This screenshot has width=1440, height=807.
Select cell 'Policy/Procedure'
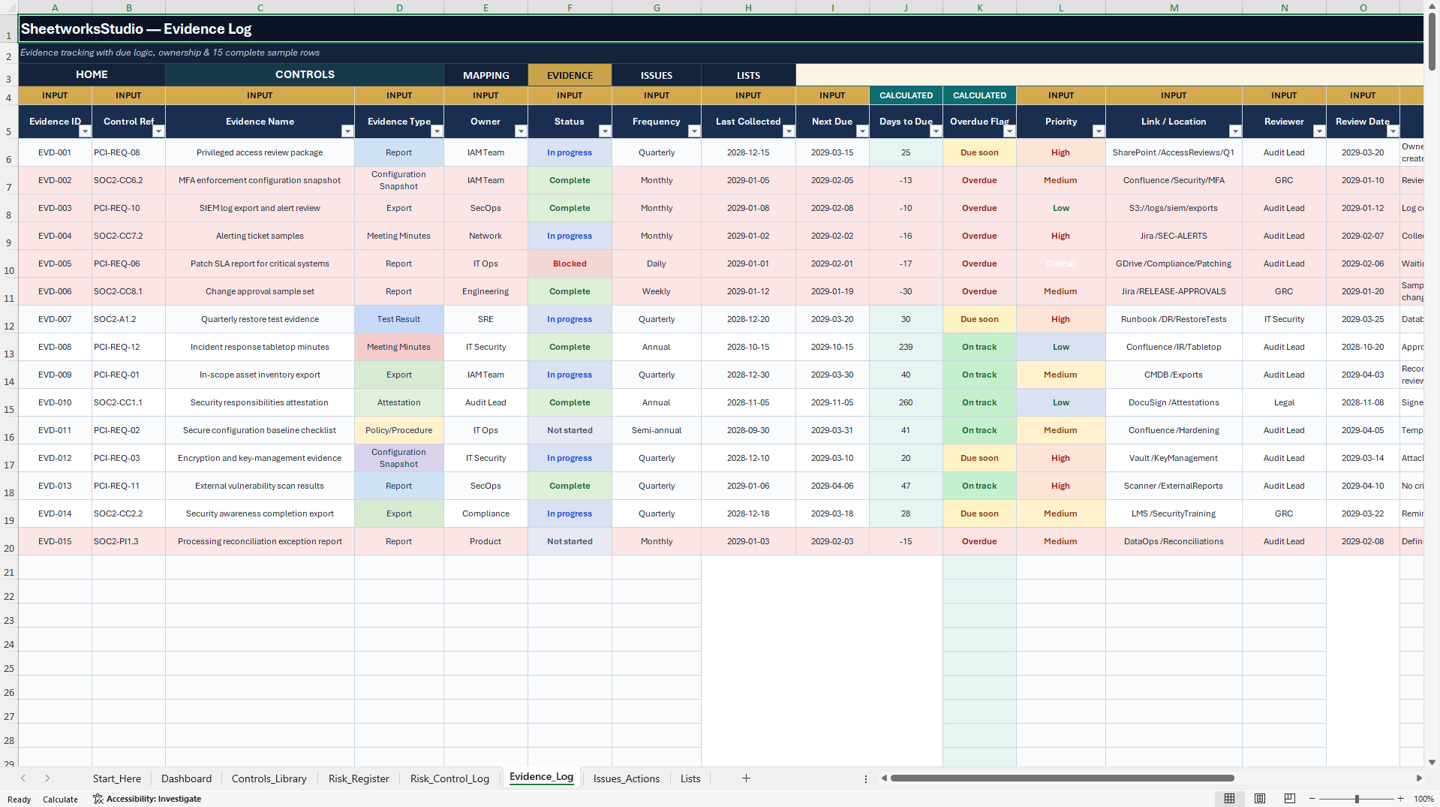[x=398, y=430]
